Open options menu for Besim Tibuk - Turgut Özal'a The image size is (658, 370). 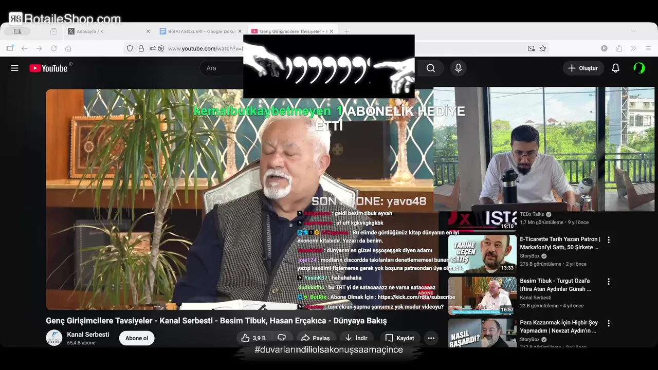click(609, 282)
